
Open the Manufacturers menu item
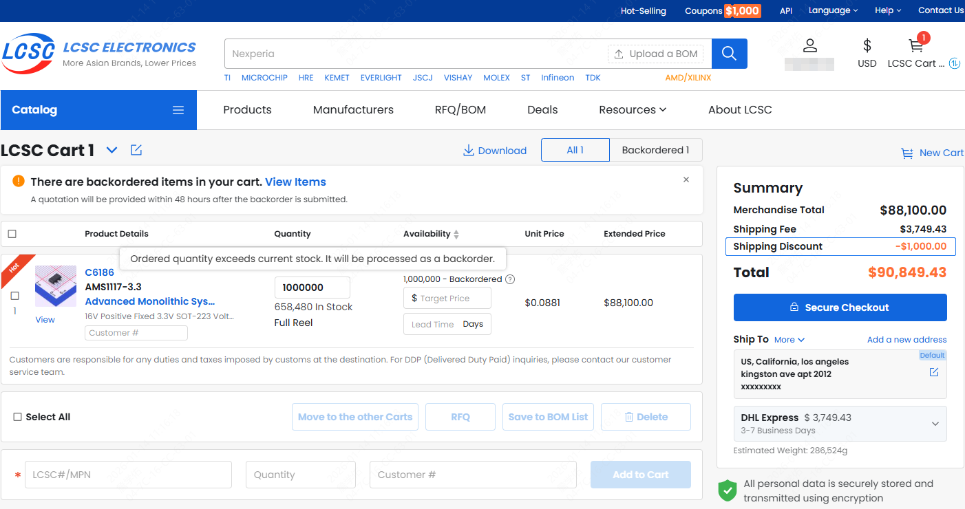[353, 110]
